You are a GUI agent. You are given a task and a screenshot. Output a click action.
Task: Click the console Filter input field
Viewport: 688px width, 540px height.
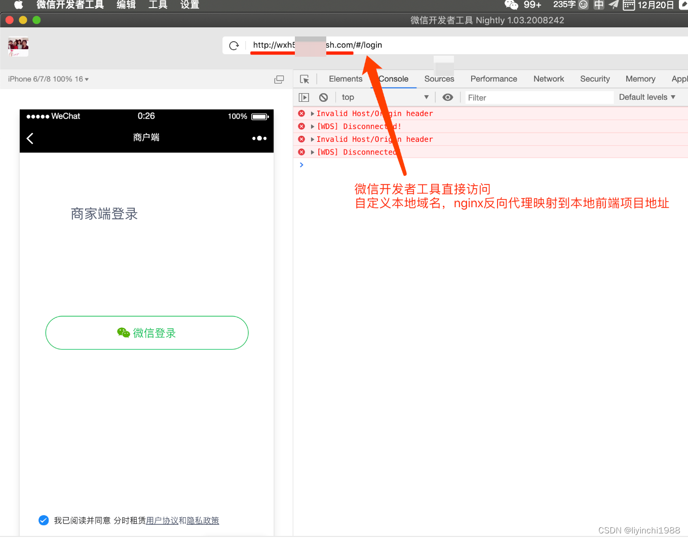point(538,98)
